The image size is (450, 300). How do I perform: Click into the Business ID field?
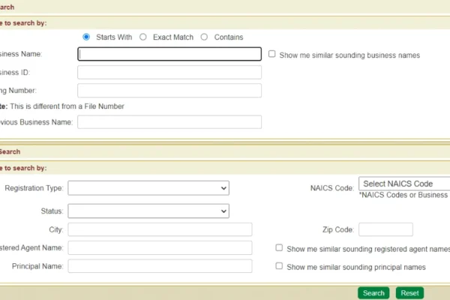coord(169,72)
